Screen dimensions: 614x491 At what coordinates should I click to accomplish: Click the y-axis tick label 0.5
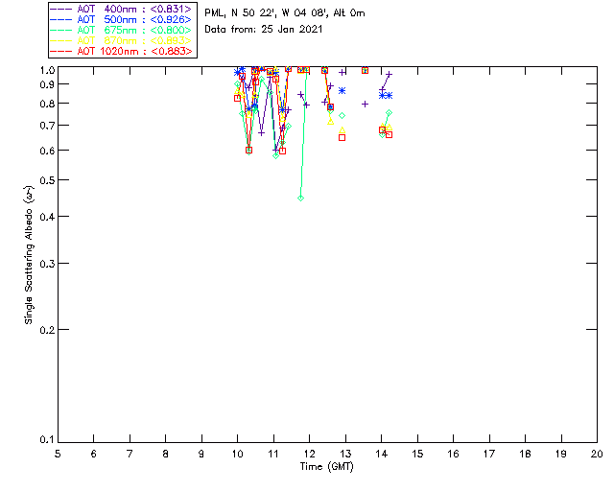tap(47, 180)
